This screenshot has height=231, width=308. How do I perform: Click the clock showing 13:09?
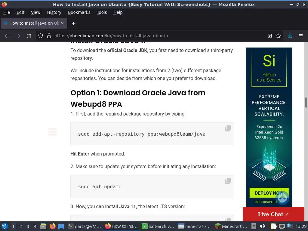[301, 226]
